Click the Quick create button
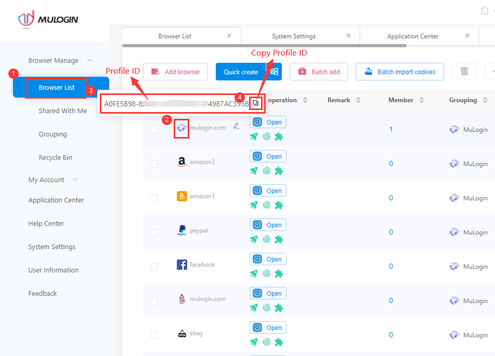 241,72
